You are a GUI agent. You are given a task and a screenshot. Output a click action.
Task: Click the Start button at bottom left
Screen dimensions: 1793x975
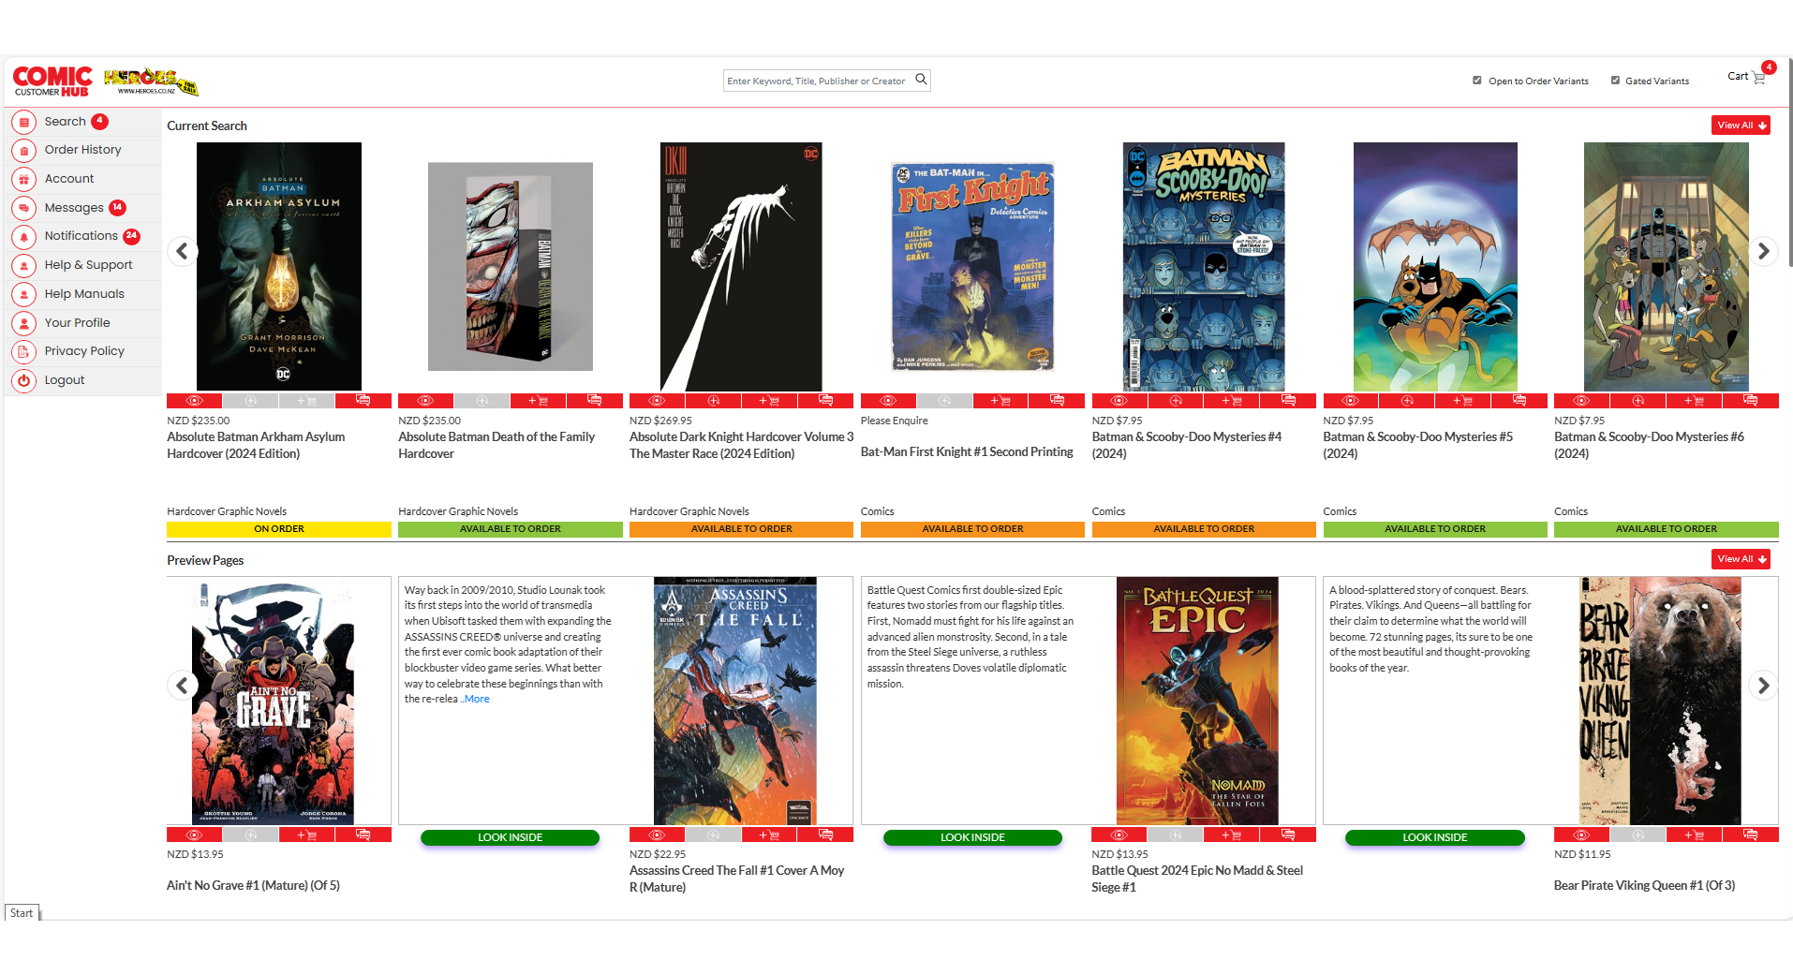[22, 913]
